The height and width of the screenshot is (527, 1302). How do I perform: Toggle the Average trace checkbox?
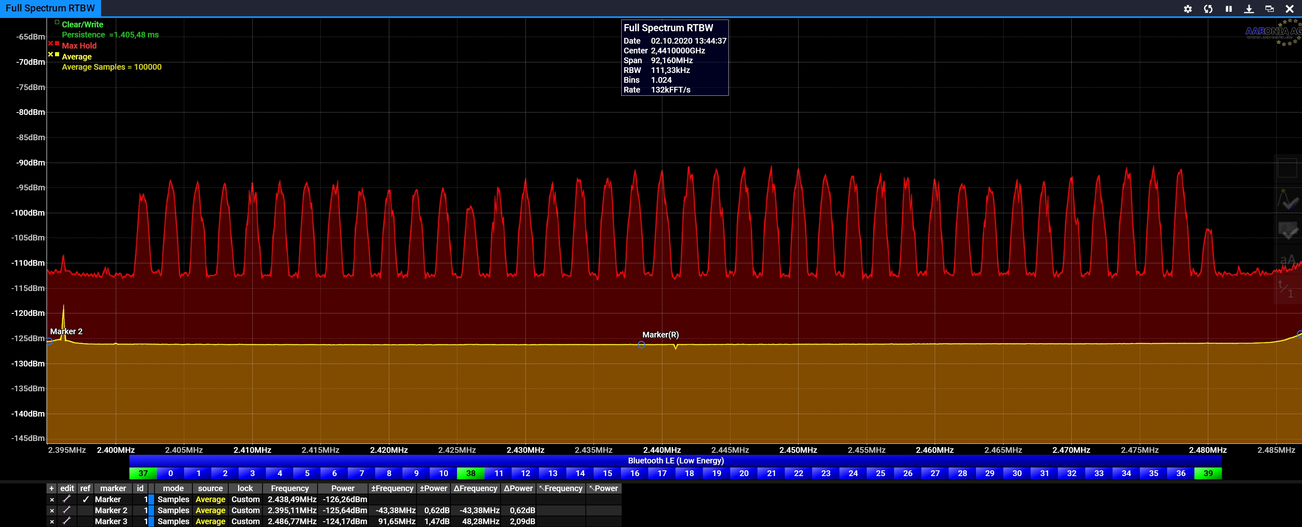57,55
